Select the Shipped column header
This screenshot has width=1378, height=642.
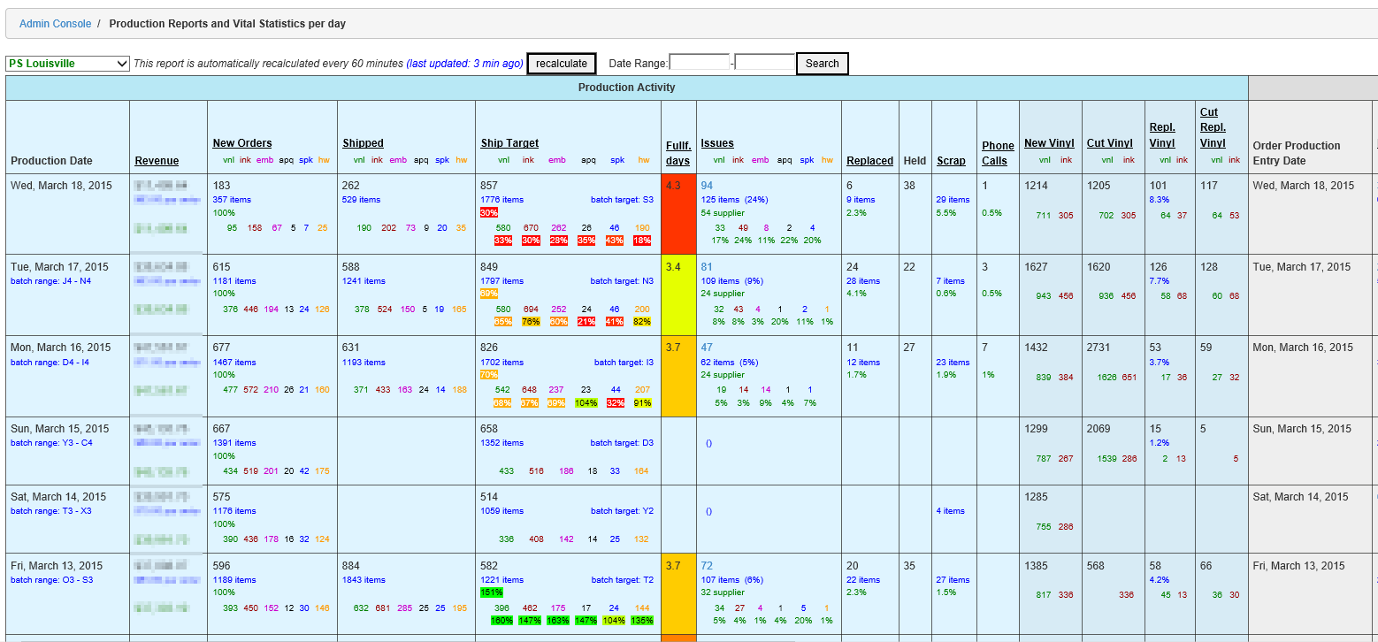(x=363, y=143)
